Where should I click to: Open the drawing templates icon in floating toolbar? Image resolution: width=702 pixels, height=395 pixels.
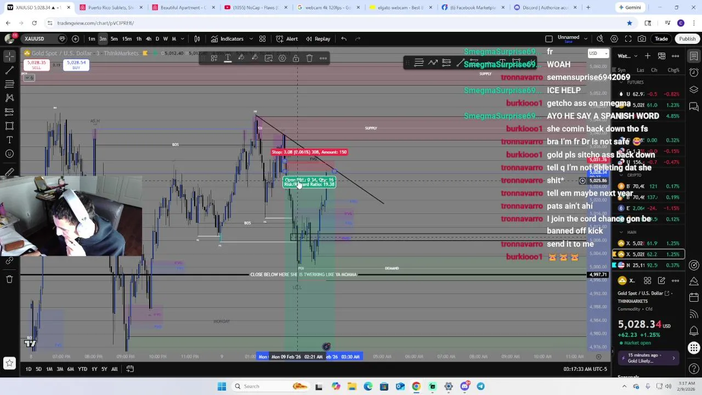pyautogui.click(x=214, y=58)
